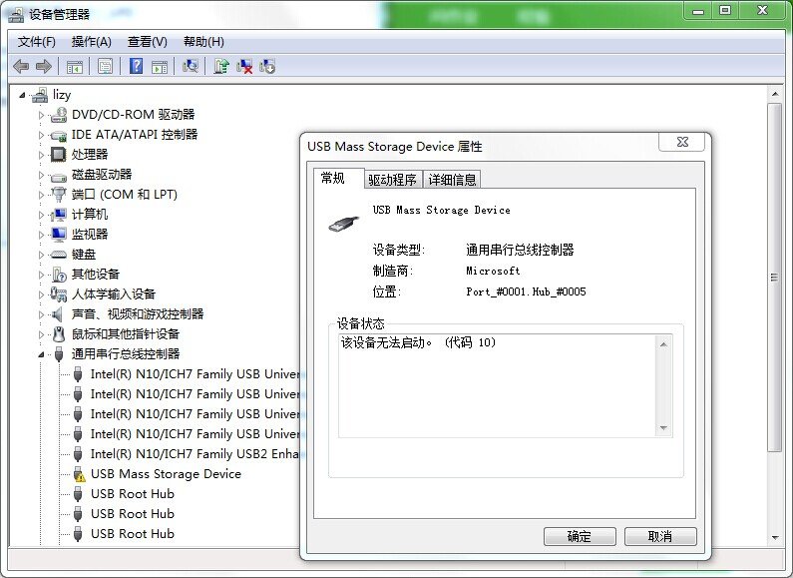Click the Properties toolbar icon
Screen dimensions: 793x578
(105, 66)
